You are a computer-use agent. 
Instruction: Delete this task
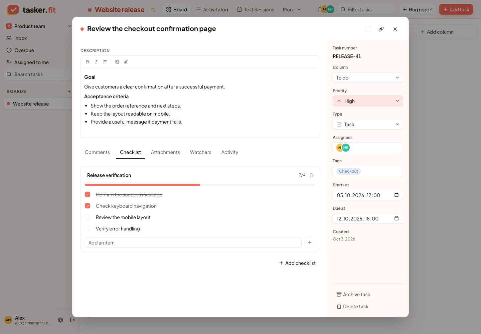point(352,307)
